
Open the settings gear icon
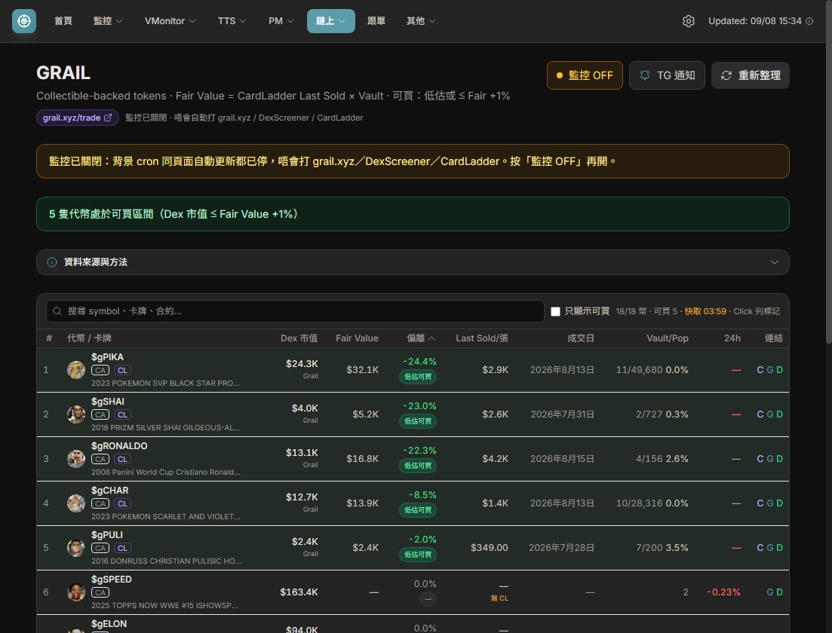tap(688, 21)
